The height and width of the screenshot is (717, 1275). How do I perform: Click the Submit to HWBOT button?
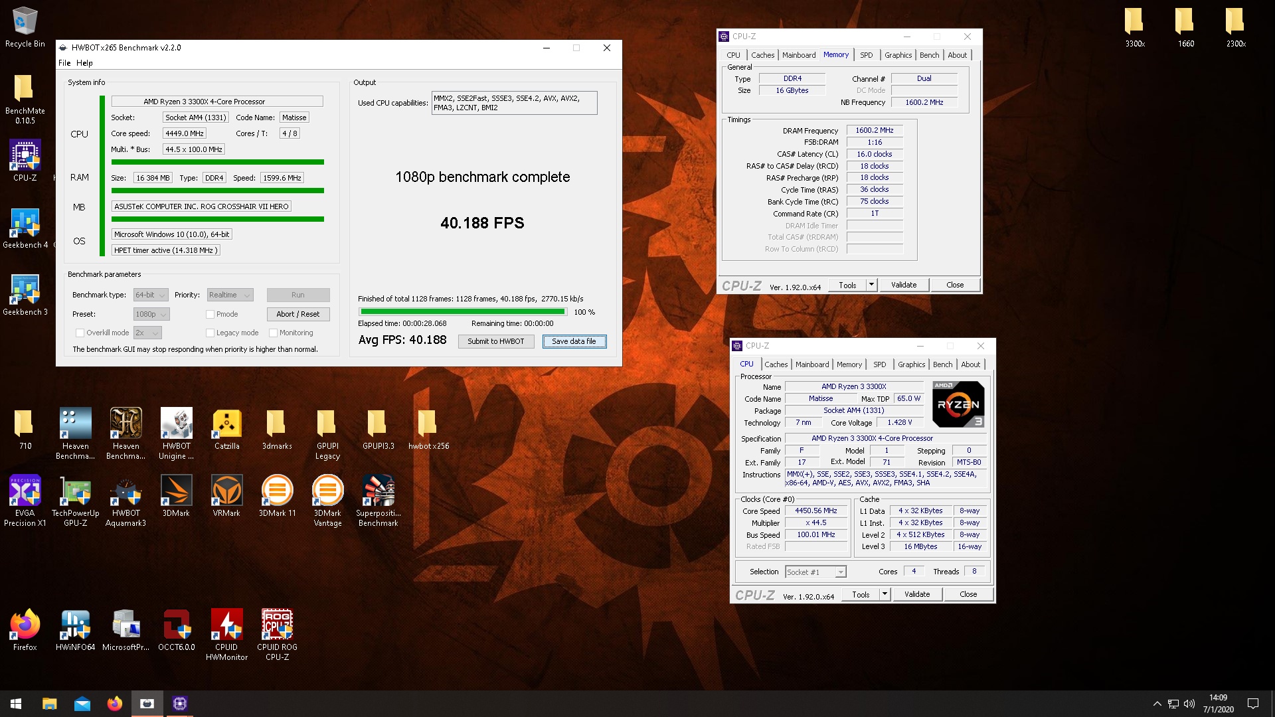point(495,341)
